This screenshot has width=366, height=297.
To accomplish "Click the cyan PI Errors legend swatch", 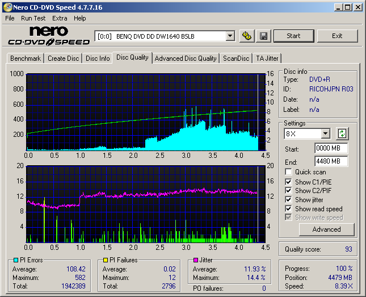I will coord(15,260).
